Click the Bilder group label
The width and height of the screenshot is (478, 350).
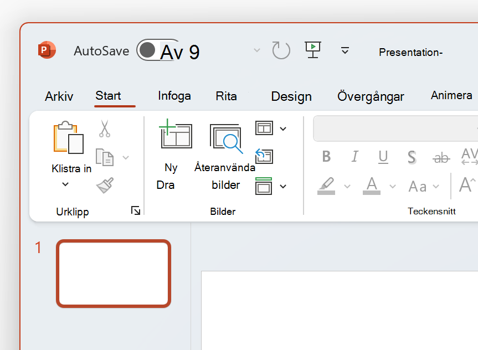point(223,212)
